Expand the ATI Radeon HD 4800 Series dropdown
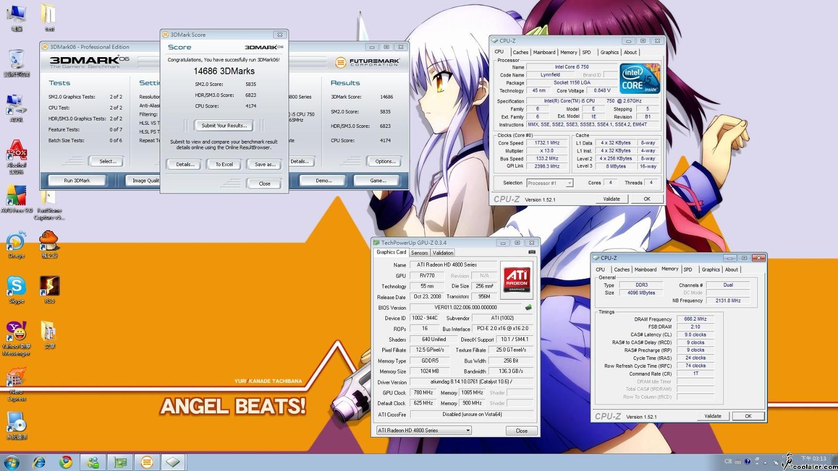This screenshot has height=471, width=838. pyautogui.click(x=468, y=430)
